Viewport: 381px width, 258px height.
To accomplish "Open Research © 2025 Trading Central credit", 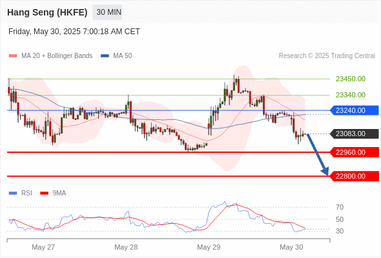I will pos(327,56).
